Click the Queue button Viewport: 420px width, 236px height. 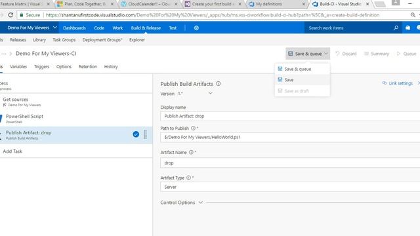pyautogui.click(x=407, y=54)
